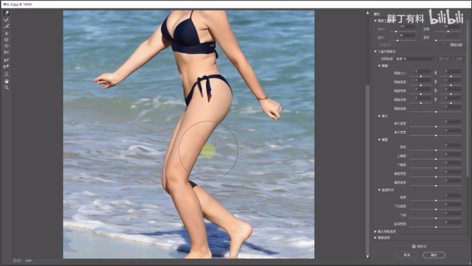The height and width of the screenshot is (266, 472).
Task: Expand the 载入网格选项 load mesh section
Action: click(375, 231)
